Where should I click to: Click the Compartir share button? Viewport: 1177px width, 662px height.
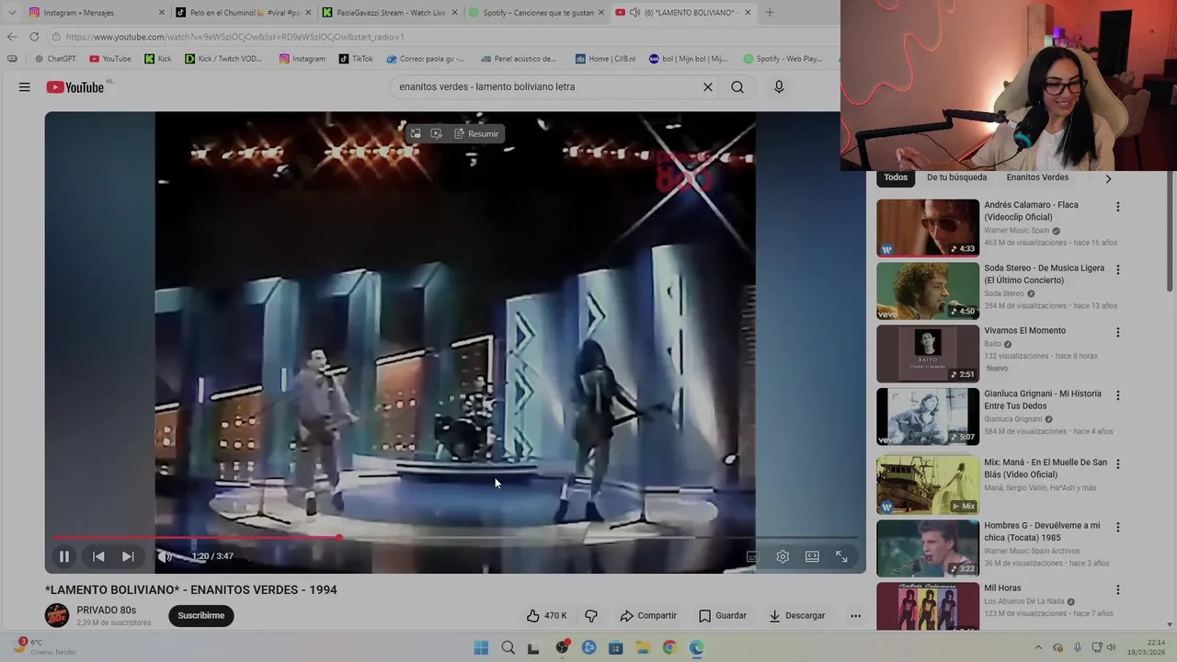point(648,615)
